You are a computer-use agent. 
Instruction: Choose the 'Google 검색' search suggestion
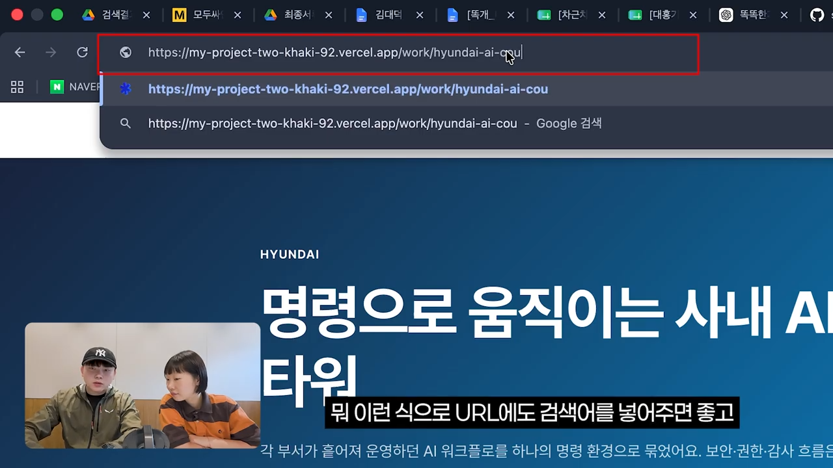tap(466, 123)
